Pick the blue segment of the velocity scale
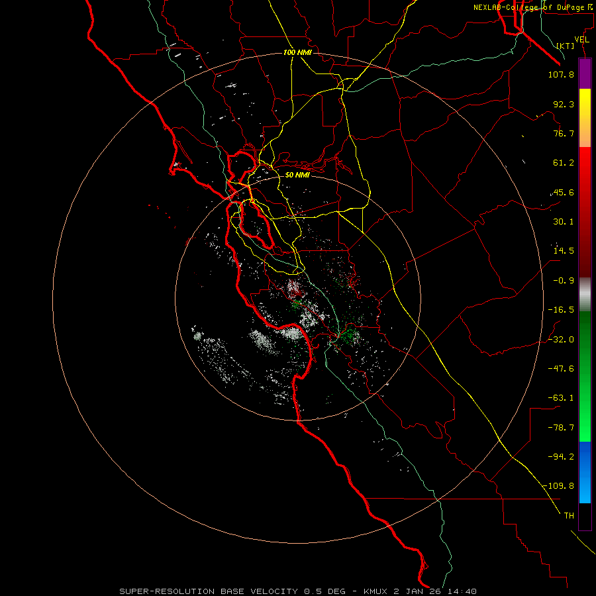 pos(585,472)
